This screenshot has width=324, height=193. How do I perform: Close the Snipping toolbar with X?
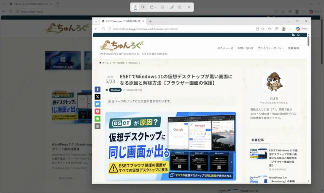189,7
